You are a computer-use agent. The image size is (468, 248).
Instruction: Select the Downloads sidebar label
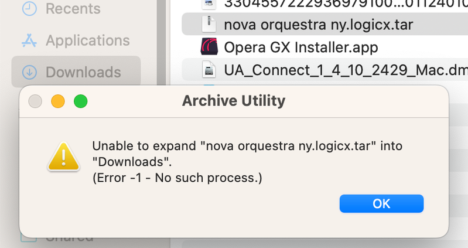tap(83, 72)
